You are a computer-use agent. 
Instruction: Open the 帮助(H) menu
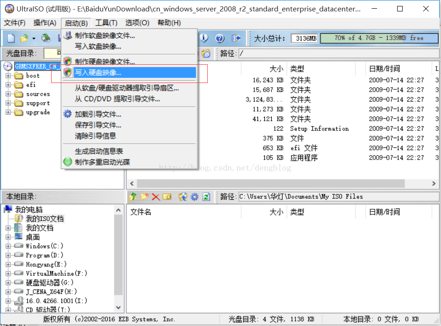(169, 23)
